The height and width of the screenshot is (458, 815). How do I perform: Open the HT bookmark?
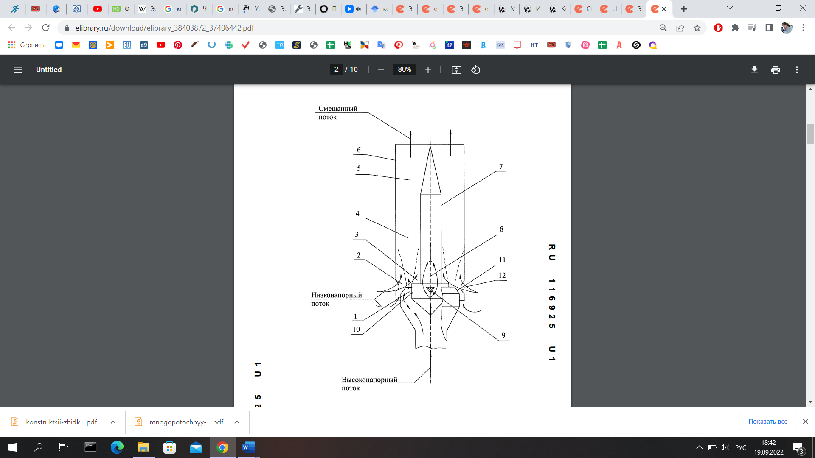pos(534,45)
